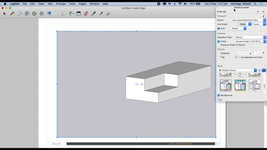The image size is (267, 150).
Task: Click the shadow time slider handle
Action: tap(251, 54)
